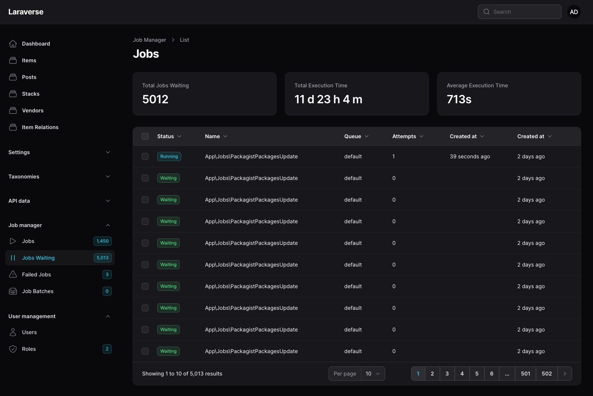The width and height of the screenshot is (593, 396).
Task: Open the AD user avatar menu
Action: [574, 12]
